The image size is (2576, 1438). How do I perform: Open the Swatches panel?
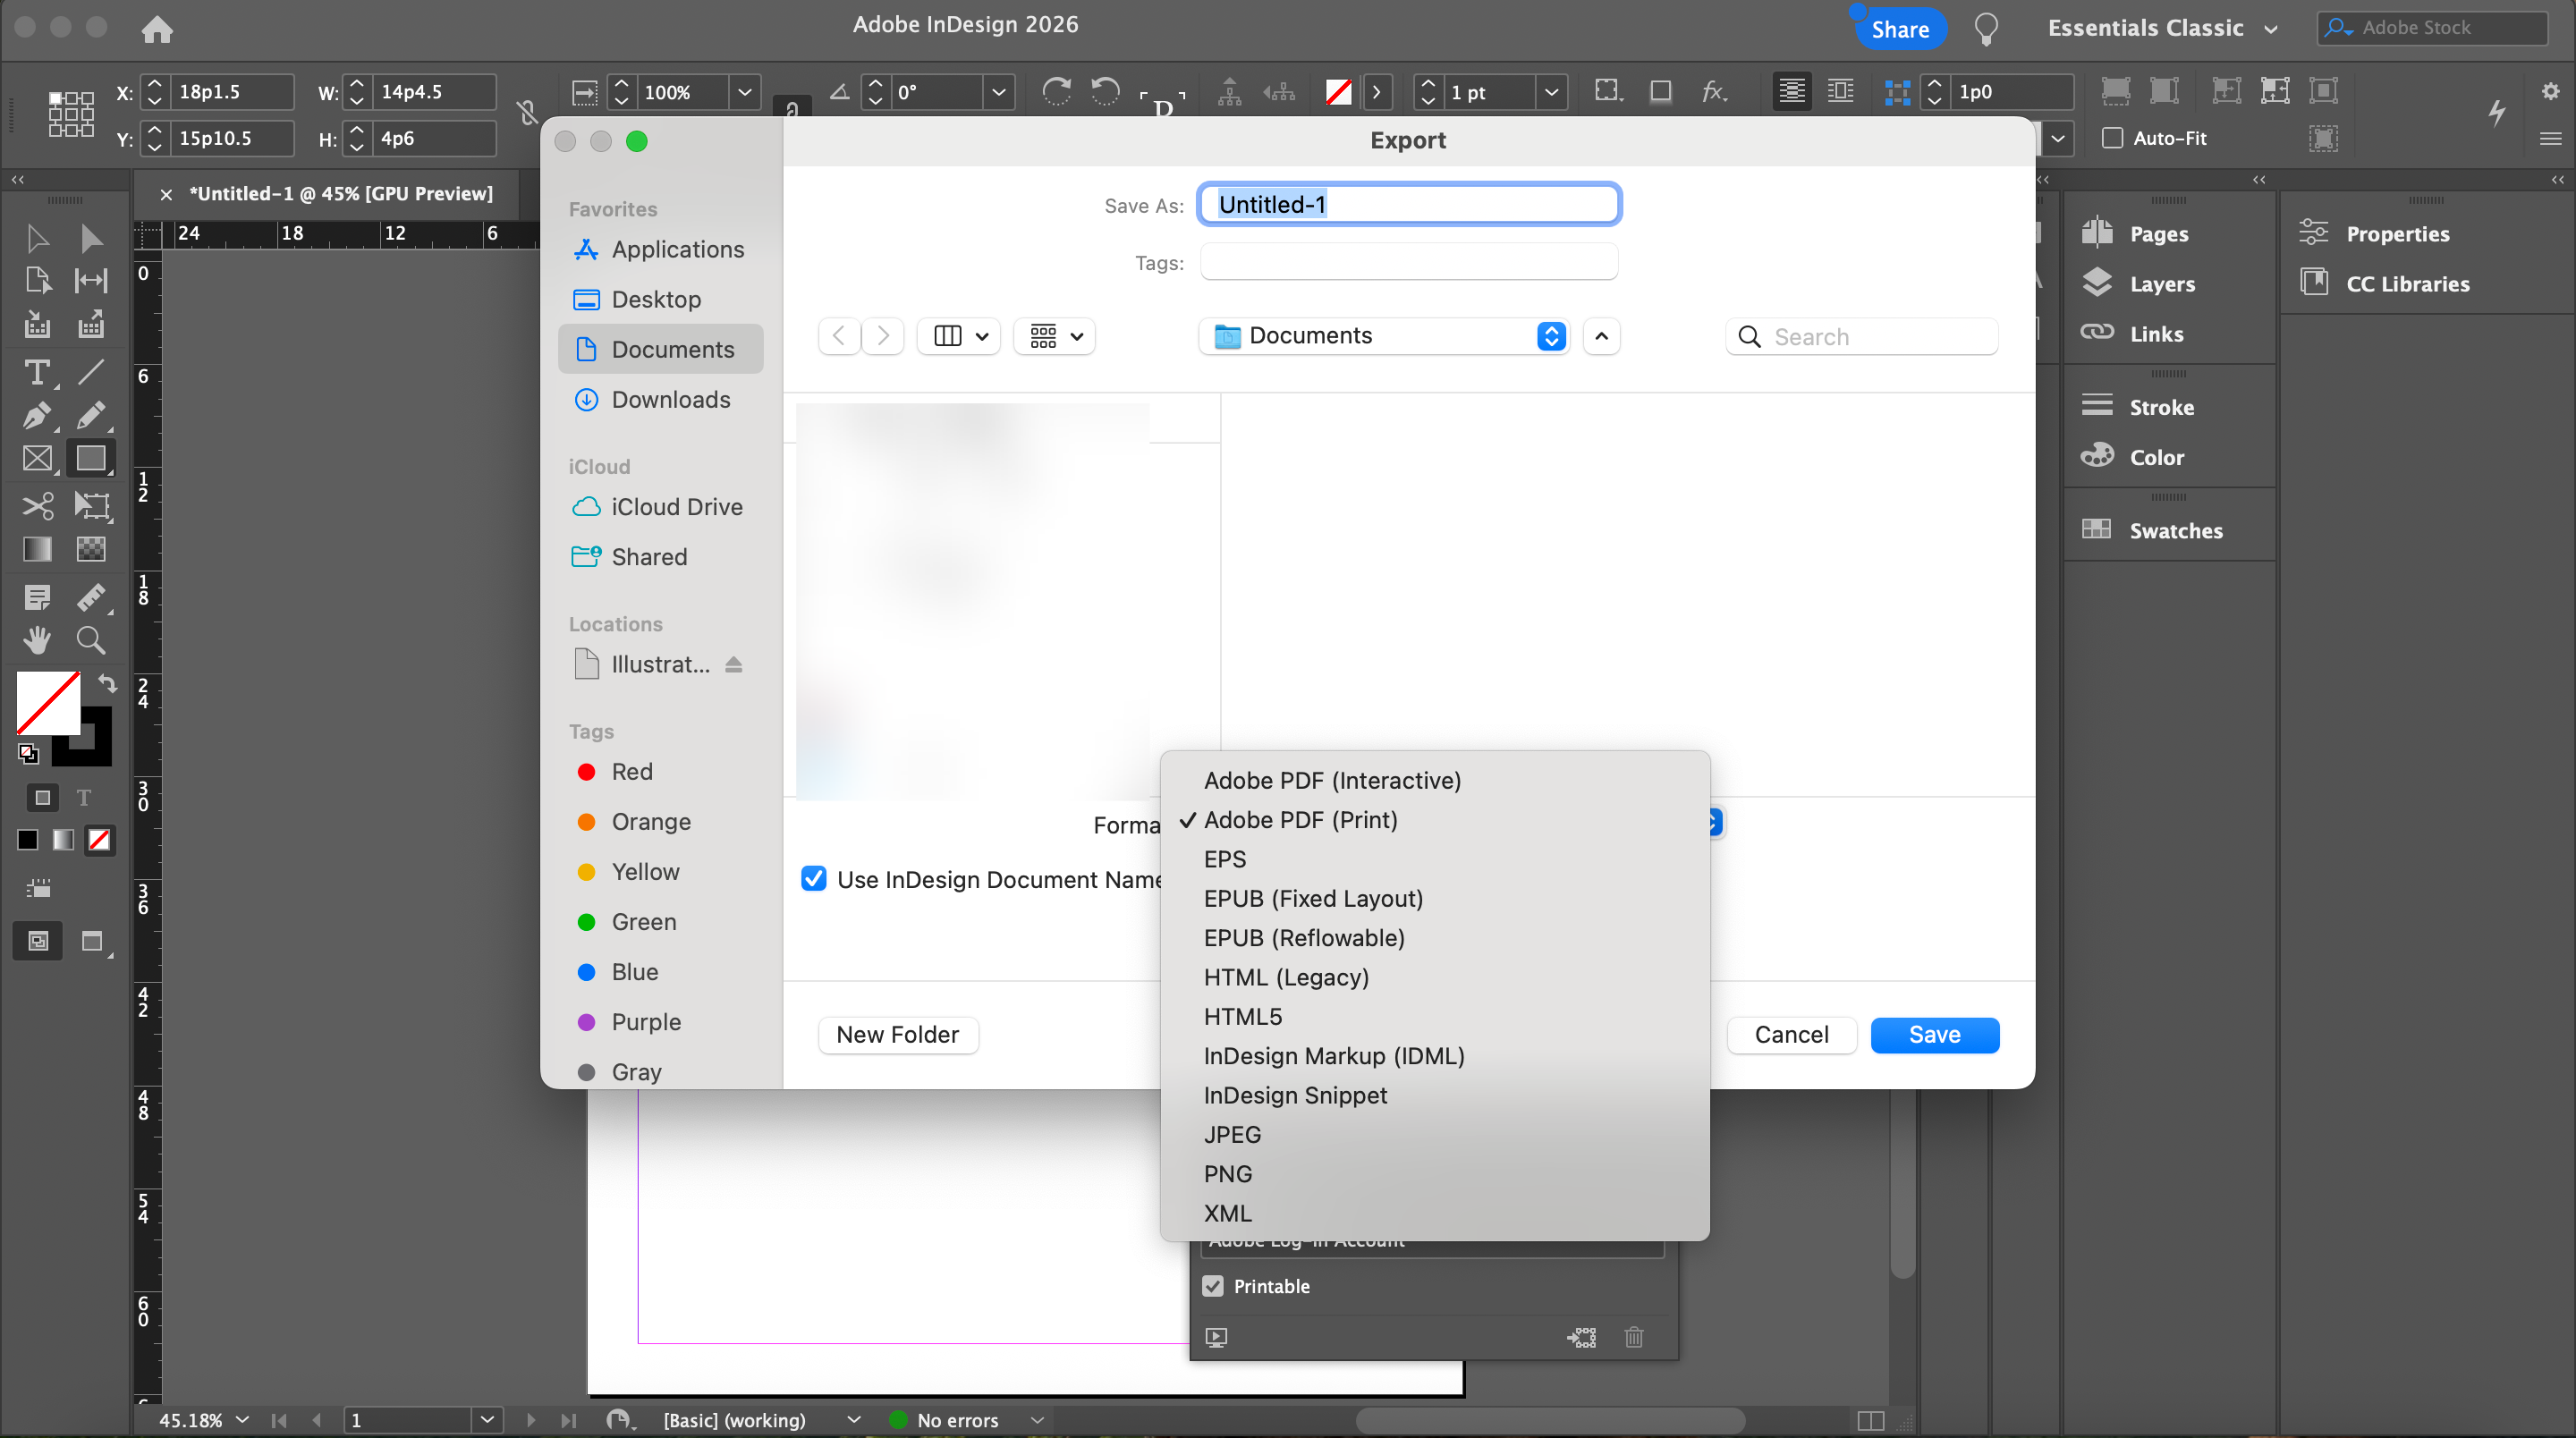tap(2175, 531)
